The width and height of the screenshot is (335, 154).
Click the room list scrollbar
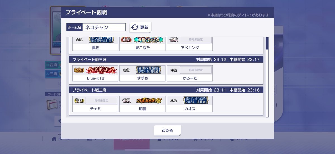click(x=267, y=77)
